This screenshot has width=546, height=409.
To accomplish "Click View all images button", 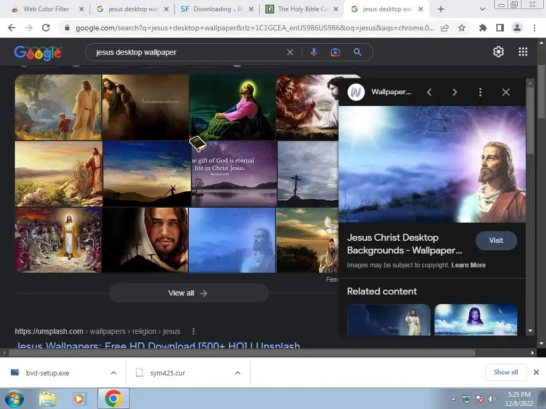I will click(x=188, y=293).
